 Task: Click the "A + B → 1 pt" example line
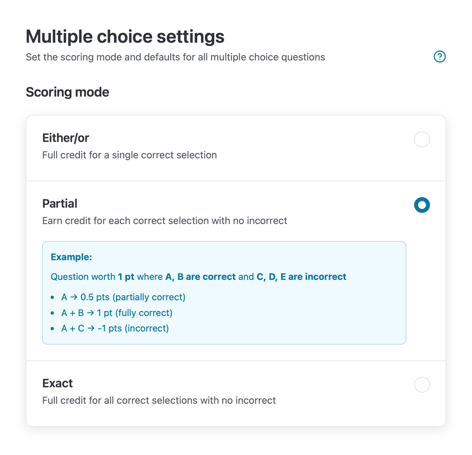click(117, 313)
